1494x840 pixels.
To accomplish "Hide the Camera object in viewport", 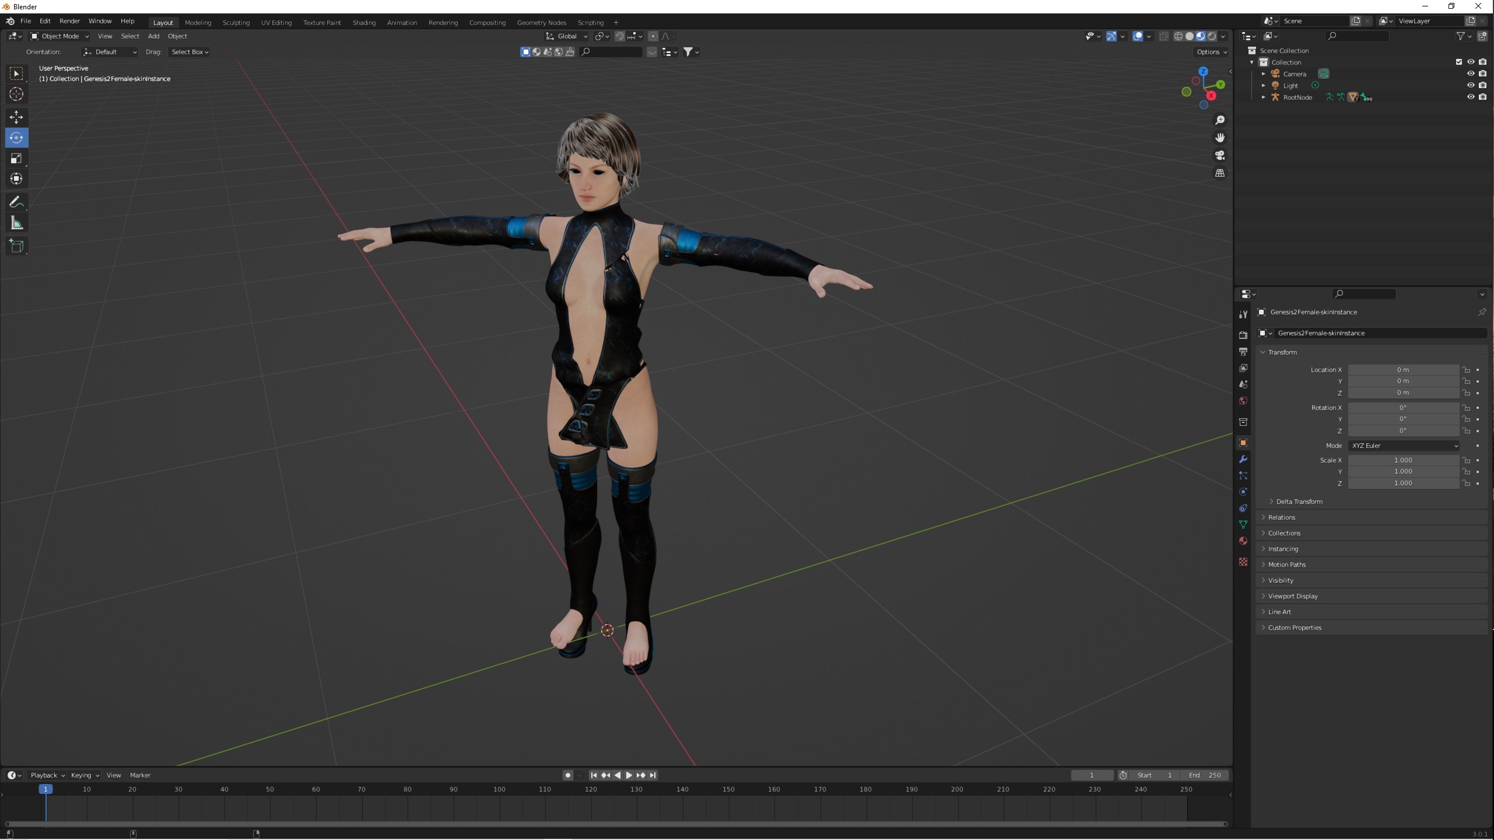I will tap(1470, 74).
